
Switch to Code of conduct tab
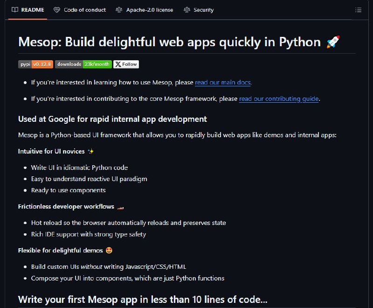80,10
